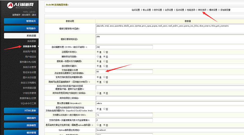Click the keyword replace count field showing 2
244x135 pixels.
pyautogui.click(x=124, y=120)
